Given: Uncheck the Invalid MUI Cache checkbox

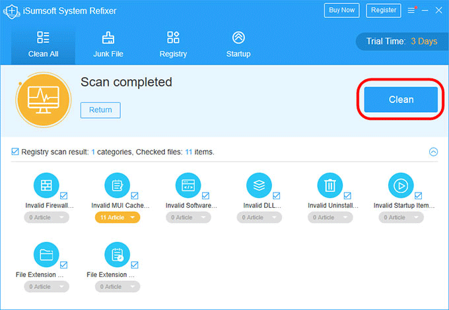Looking at the screenshot, I should click(135, 196).
